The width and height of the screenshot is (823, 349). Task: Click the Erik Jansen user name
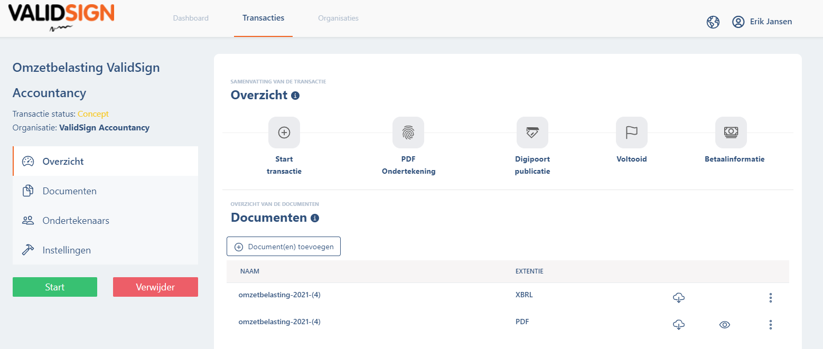point(771,22)
